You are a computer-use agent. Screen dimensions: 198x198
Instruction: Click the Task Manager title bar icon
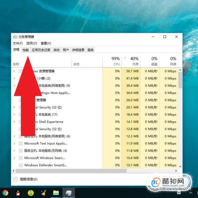pyautogui.click(x=15, y=37)
